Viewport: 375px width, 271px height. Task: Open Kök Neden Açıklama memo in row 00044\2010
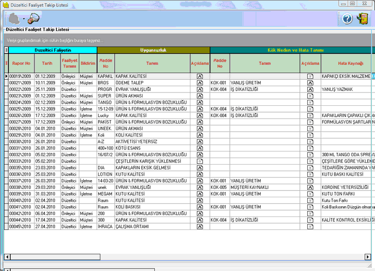pyautogui.click(x=310, y=220)
